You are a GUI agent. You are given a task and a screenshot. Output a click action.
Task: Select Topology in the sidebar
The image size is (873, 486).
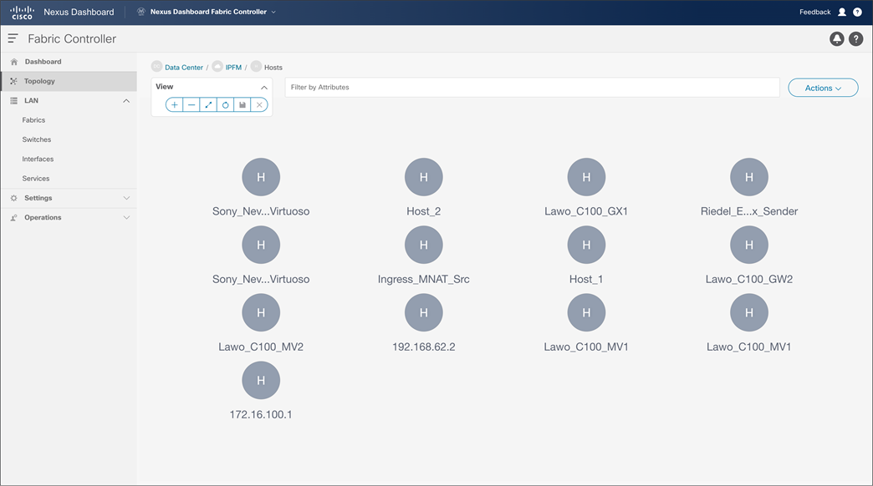pyautogui.click(x=69, y=81)
